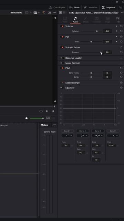The image size is (124, 221).
Task: Click the Band 1 Freq field
Action: click(x=66, y=145)
